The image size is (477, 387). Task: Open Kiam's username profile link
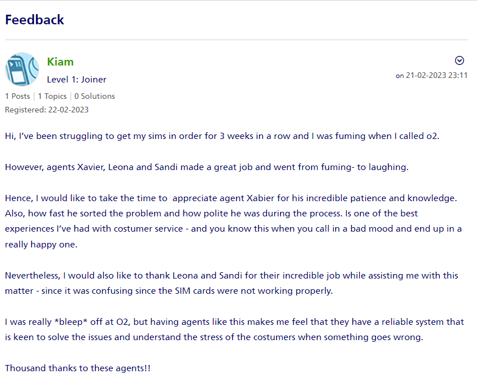point(60,62)
